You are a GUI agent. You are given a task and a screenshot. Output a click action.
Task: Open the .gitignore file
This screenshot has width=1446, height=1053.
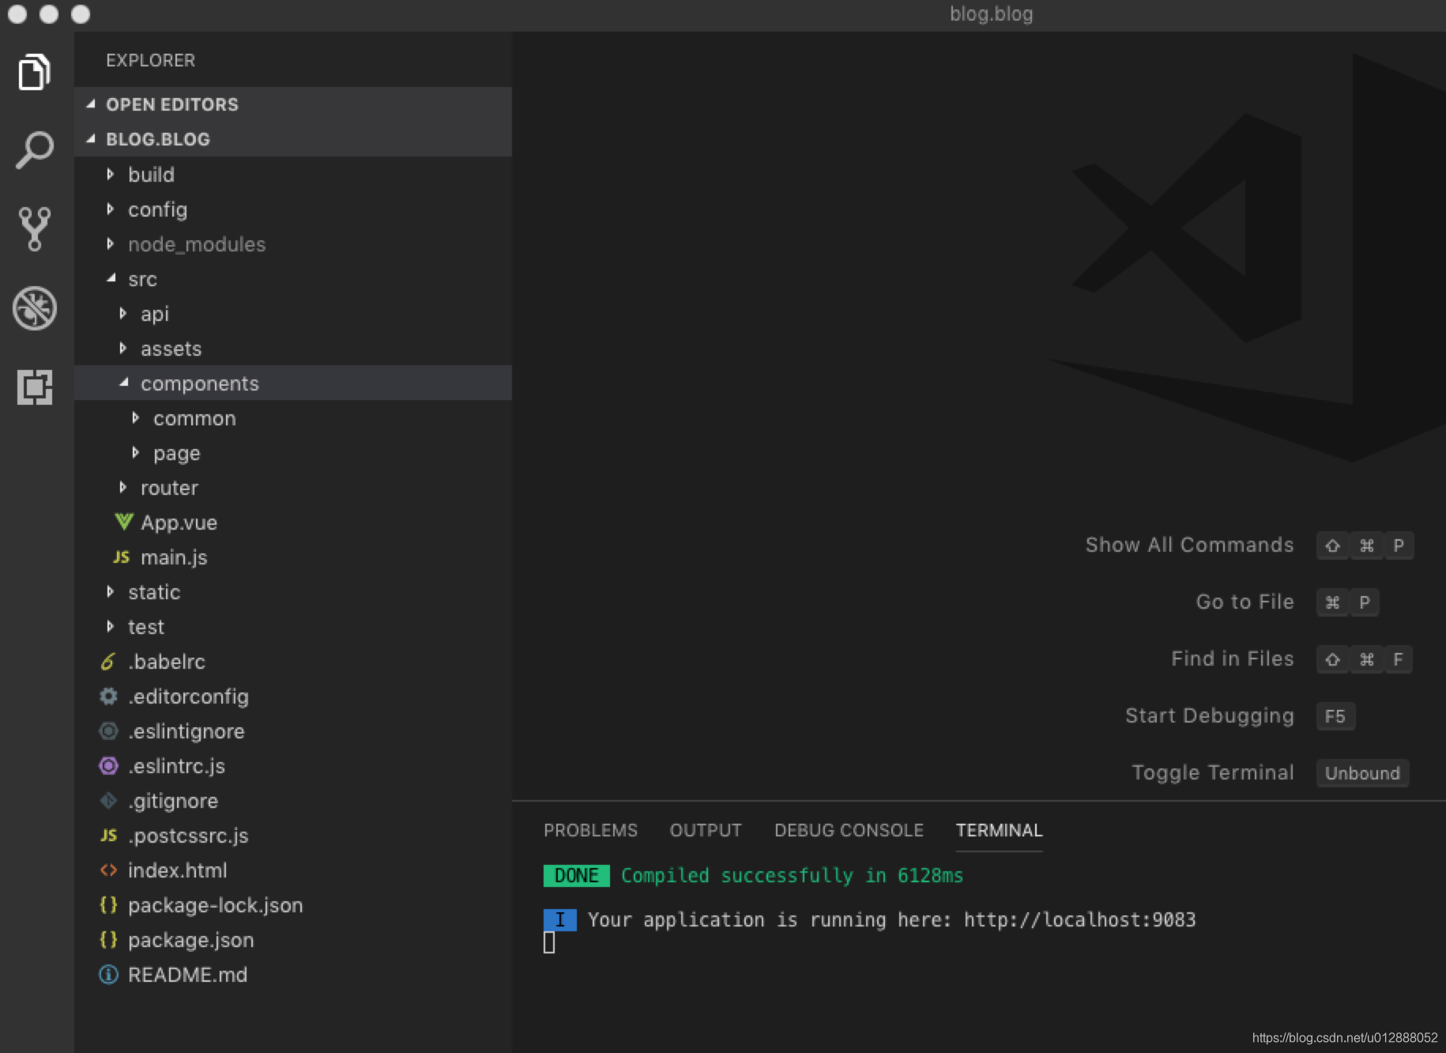coord(293,800)
